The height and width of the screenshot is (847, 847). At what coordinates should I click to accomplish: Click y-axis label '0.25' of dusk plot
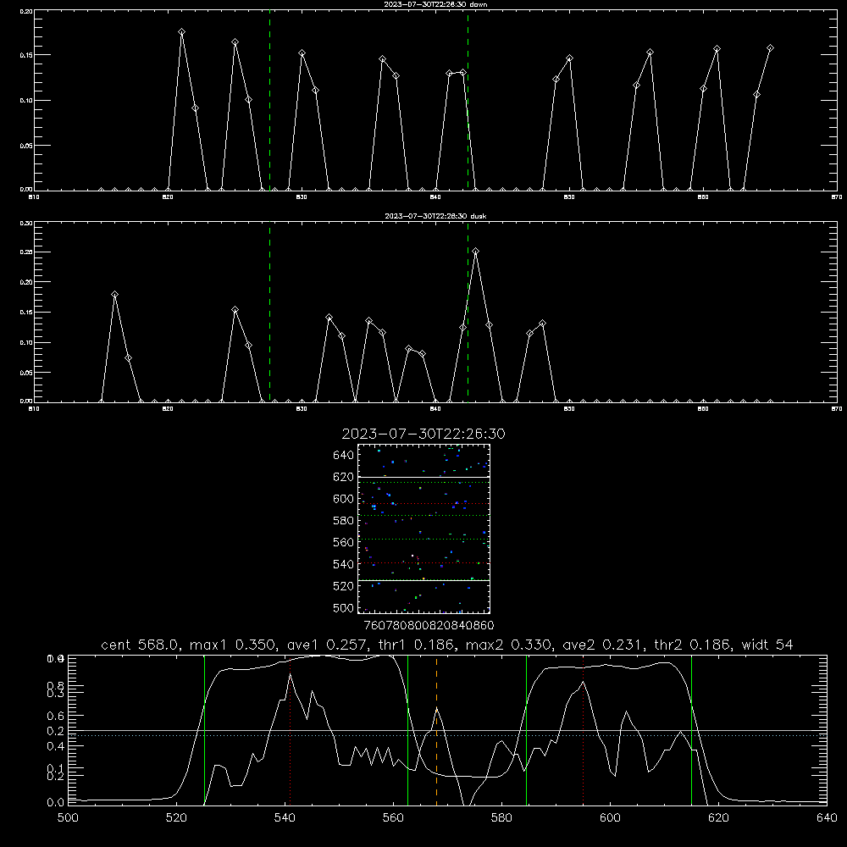tap(26, 252)
